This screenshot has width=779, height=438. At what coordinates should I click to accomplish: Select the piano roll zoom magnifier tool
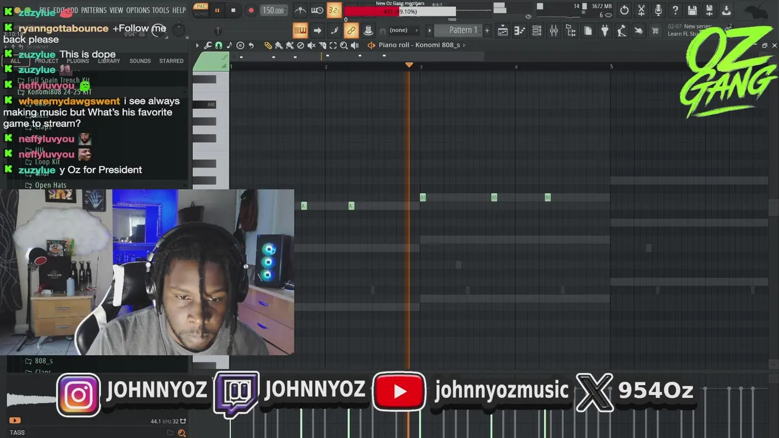pos(344,46)
